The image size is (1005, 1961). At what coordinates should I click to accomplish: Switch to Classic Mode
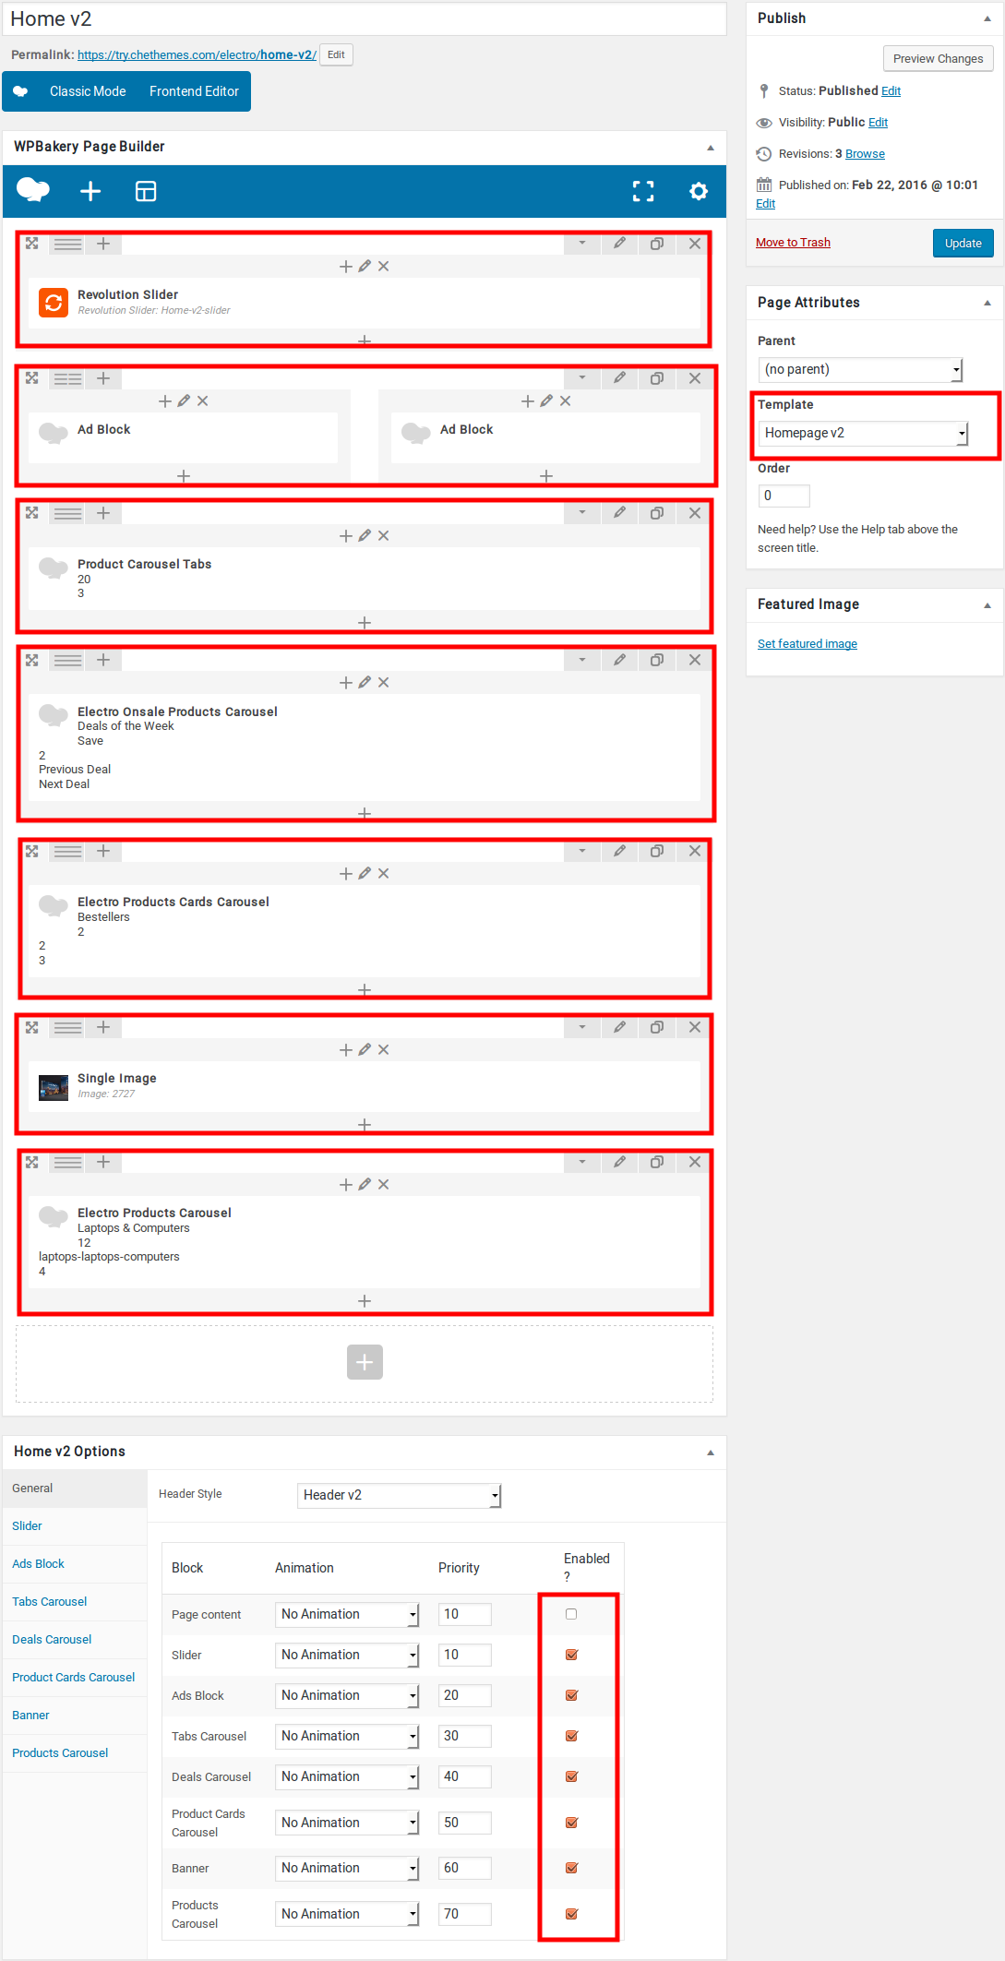click(88, 91)
